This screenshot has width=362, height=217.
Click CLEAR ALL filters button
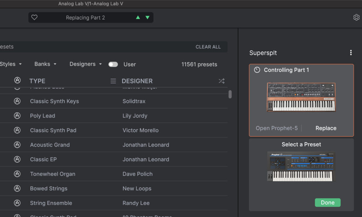(208, 47)
